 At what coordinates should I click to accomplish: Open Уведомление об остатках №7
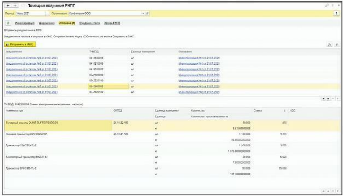[32, 86]
